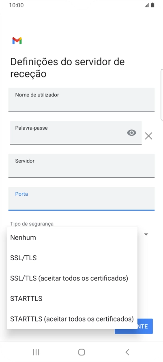
Task: Tap the Android back navigation icon
Action: pos(127,352)
